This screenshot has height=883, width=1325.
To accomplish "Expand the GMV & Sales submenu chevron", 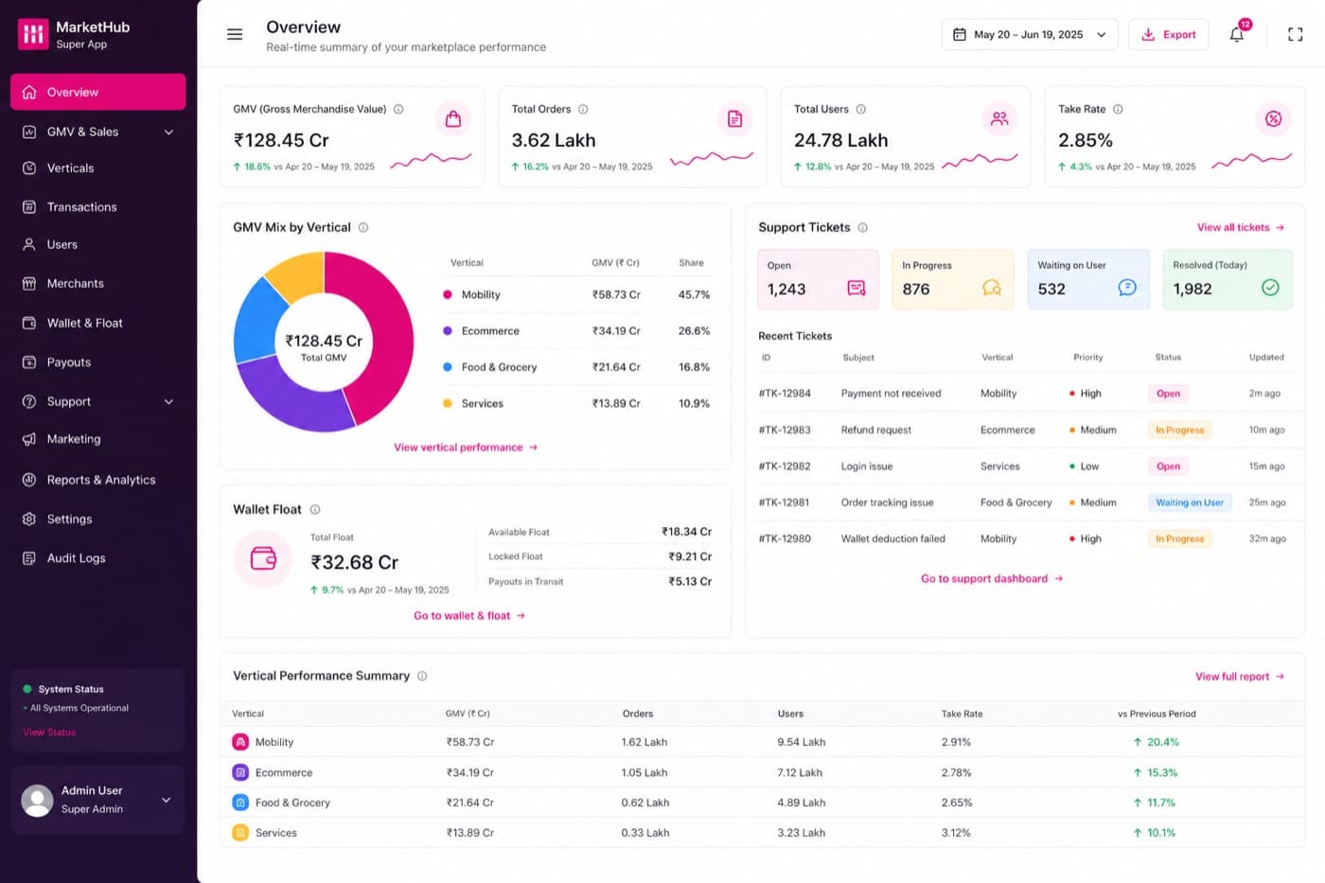I will tap(168, 132).
